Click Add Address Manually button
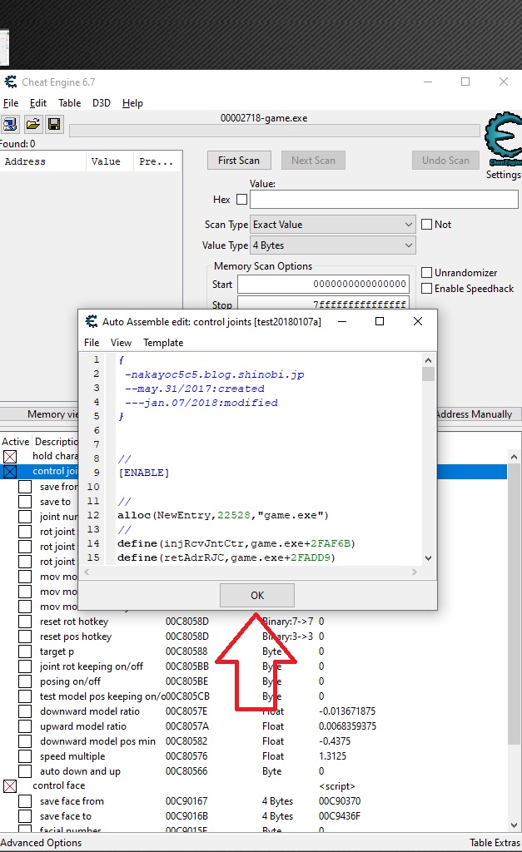 pos(479,414)
